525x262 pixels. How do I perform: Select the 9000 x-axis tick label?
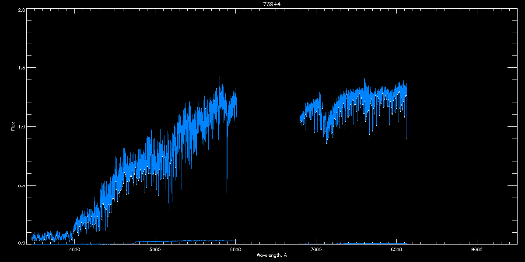[477, 250]
